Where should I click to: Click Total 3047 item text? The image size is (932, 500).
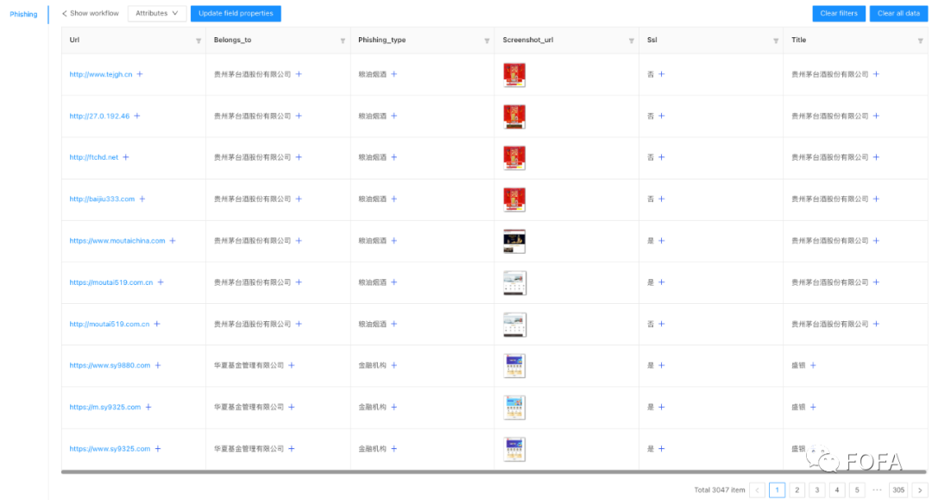pos(719,490)
